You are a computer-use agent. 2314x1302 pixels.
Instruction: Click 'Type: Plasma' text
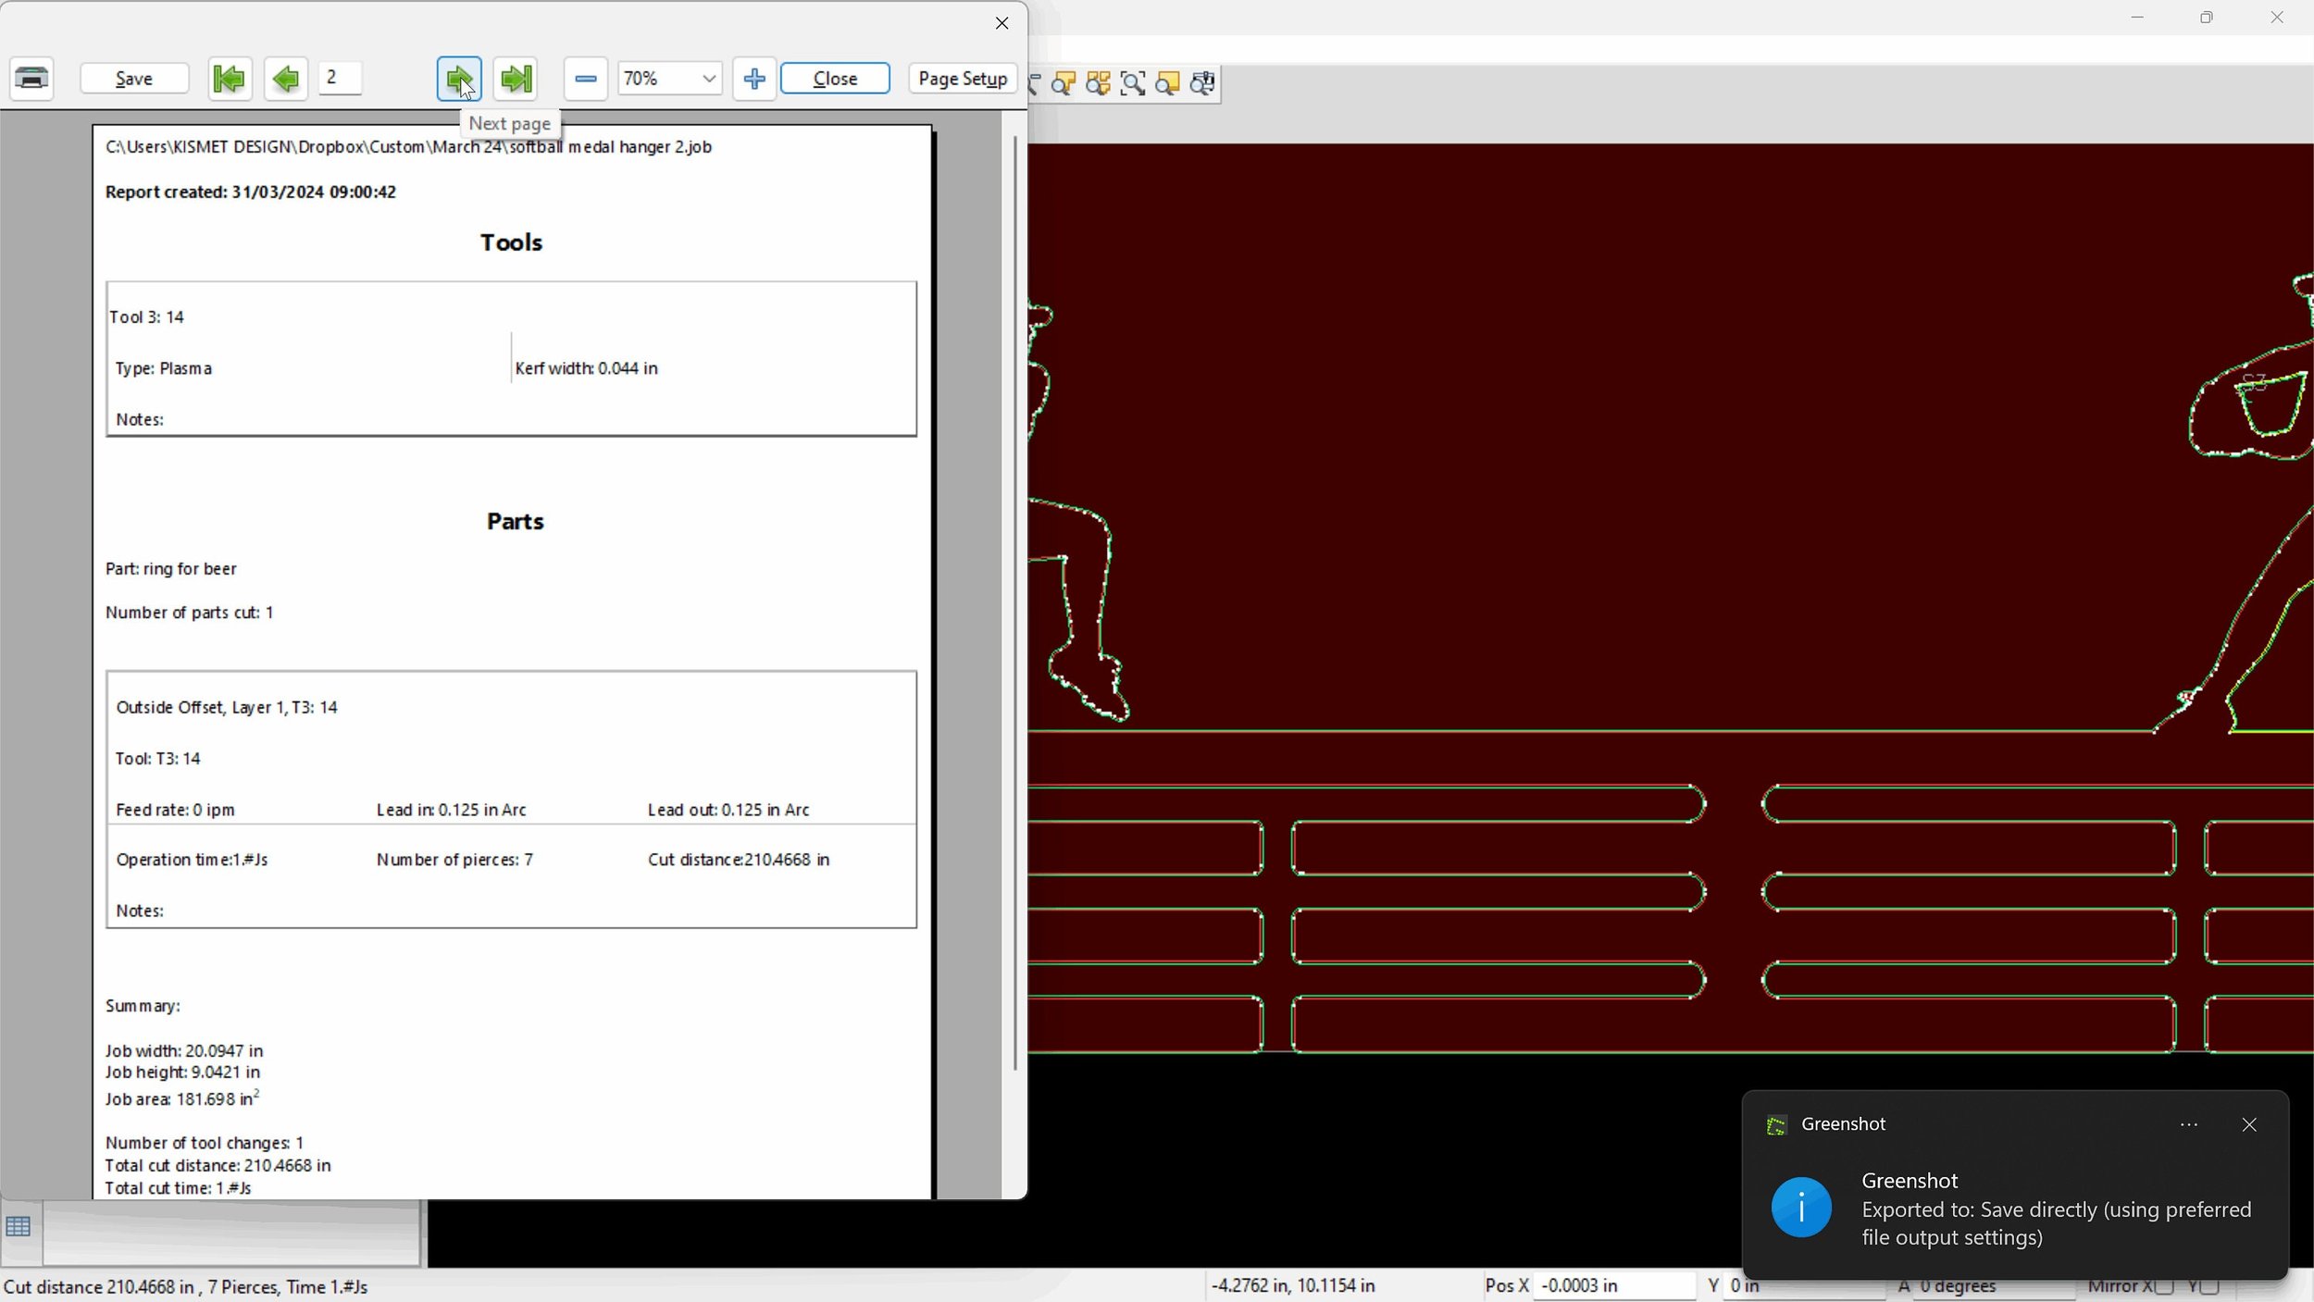pos(163,368)
